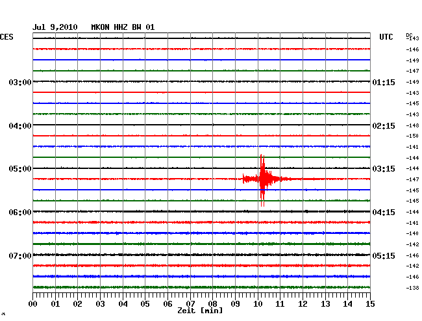Click the '06:00' local time label
The width and height of the screenshot is (422, 321).
[20, 212]
